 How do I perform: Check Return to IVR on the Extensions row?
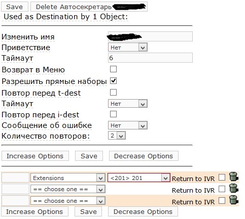[x=222, y=178]
